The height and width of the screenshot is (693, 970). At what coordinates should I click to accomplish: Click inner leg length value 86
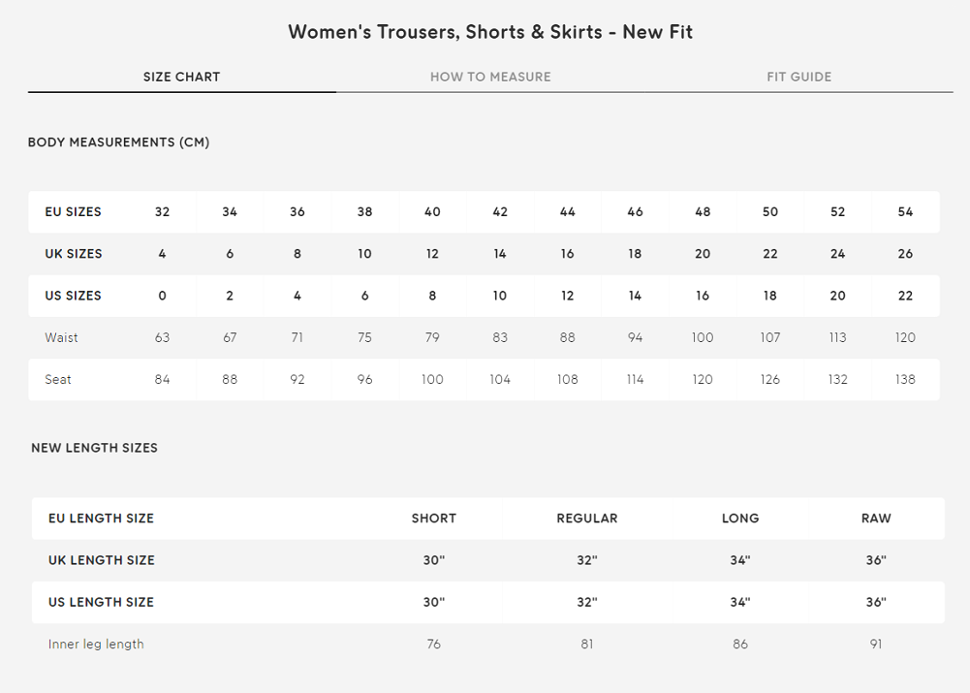[x=740, y=644]
